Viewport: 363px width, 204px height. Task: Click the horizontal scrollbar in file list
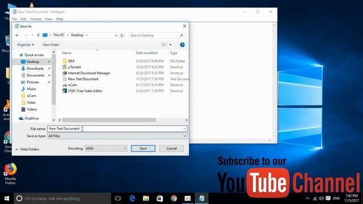point(109,120)
